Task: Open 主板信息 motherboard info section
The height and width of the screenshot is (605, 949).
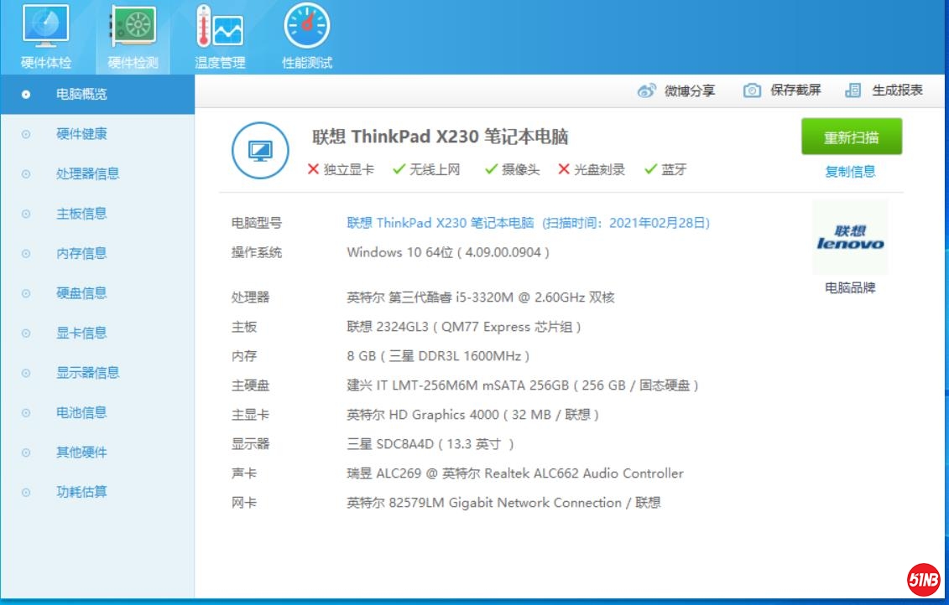Action: [81, 214]
